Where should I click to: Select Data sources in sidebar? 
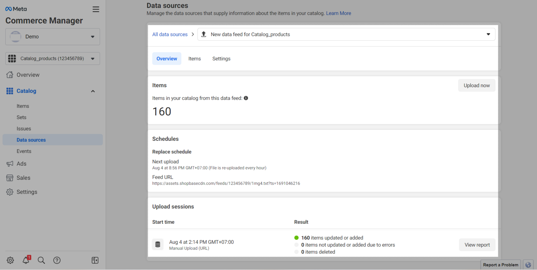[x=53, y=140]
